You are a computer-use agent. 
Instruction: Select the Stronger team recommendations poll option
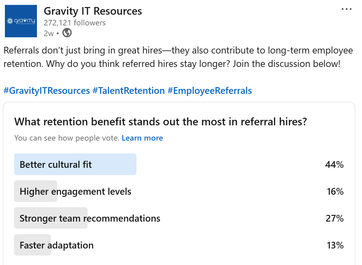(x=90, y=218)
